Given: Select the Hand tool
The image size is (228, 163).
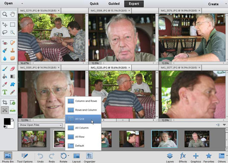Looking at the screenshot, I should [12, 14].
